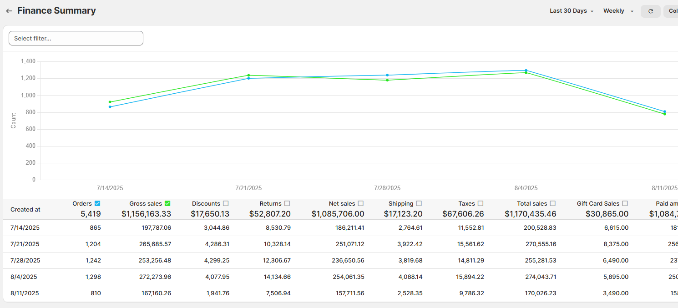Click the refresh report icon button

pyautogui.click(x=650, y=11)
